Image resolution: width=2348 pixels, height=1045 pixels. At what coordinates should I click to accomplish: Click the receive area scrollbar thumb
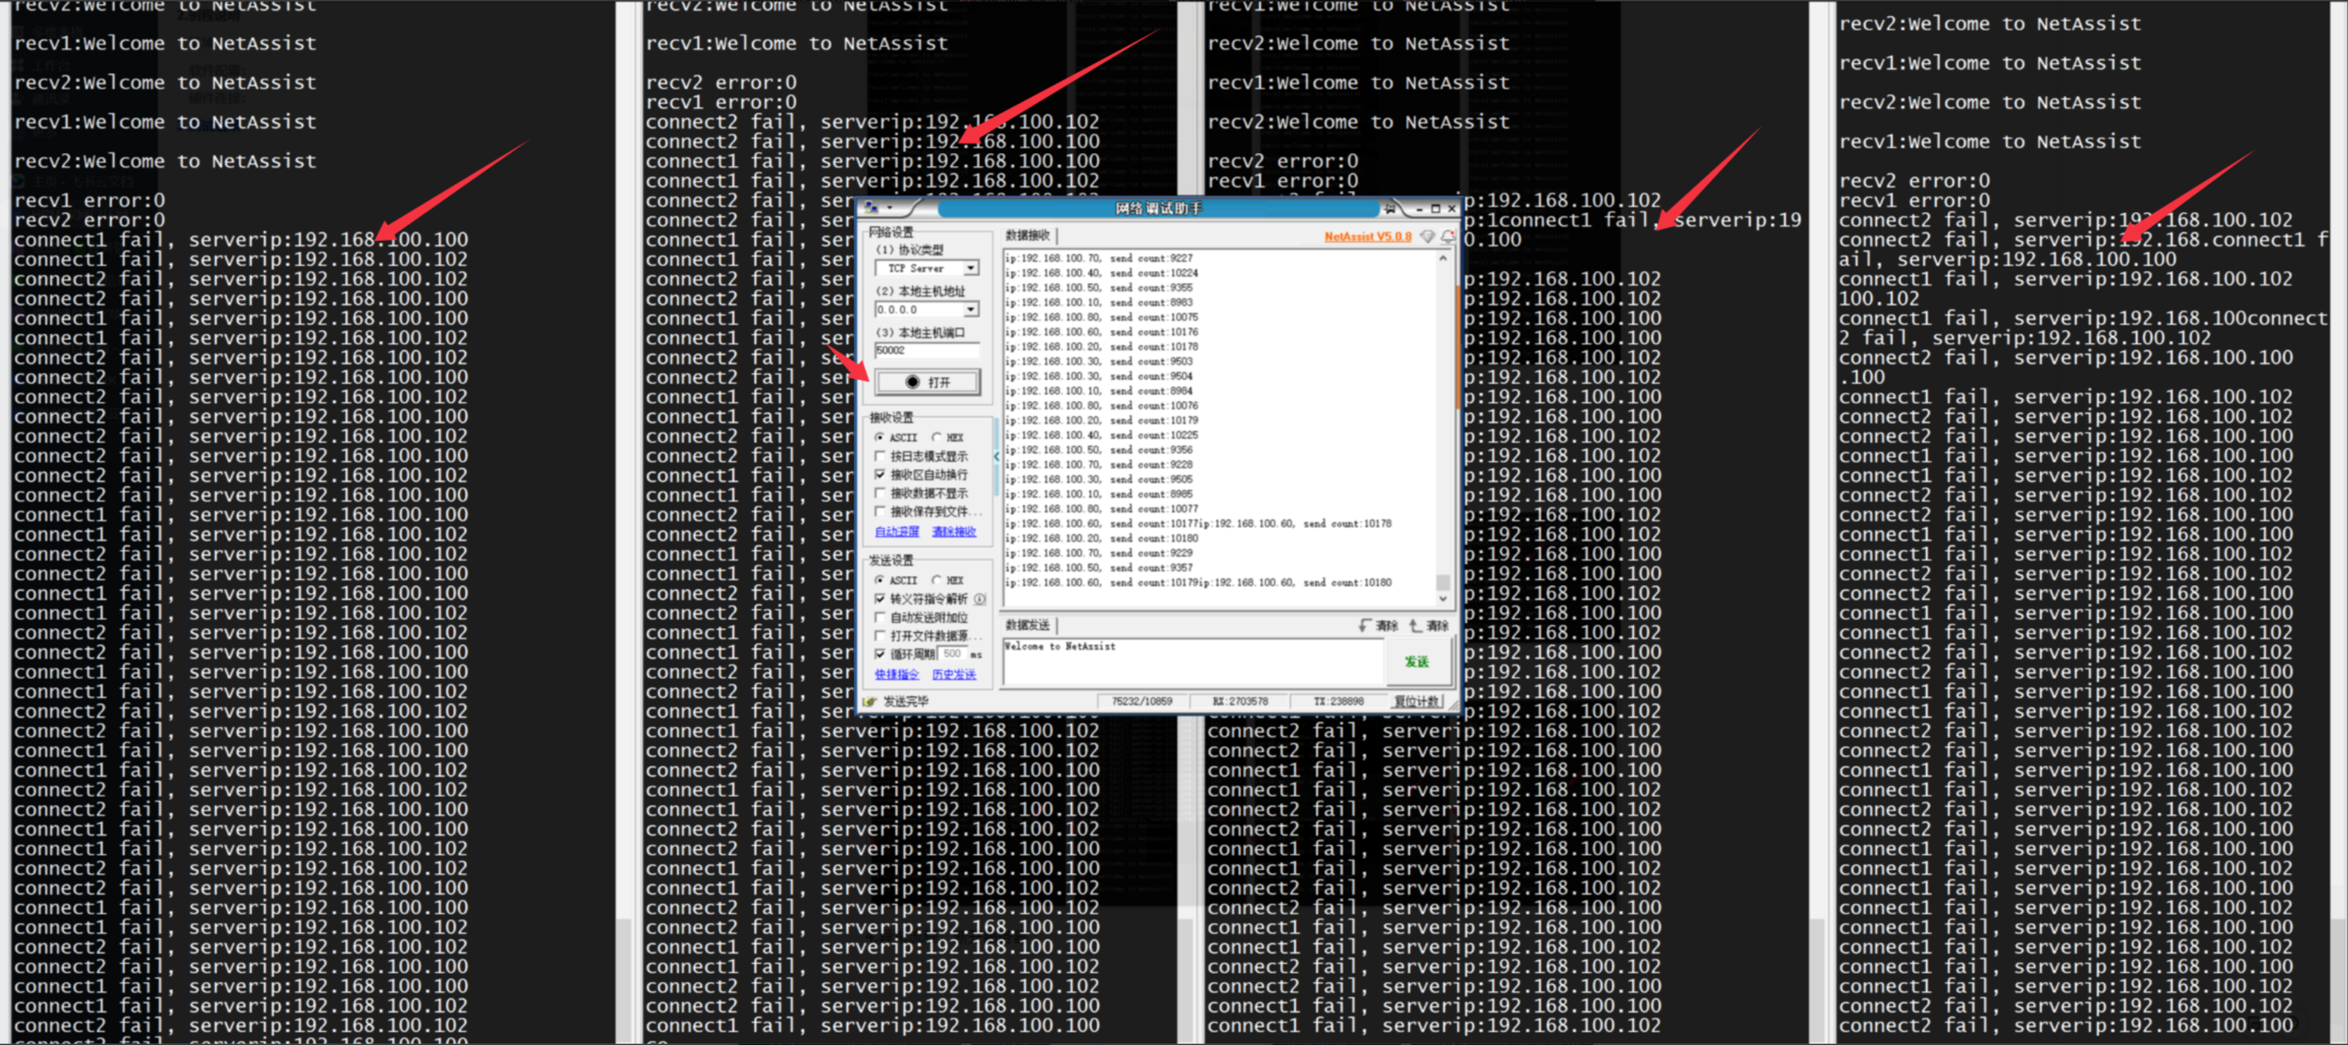[1442, 581]
